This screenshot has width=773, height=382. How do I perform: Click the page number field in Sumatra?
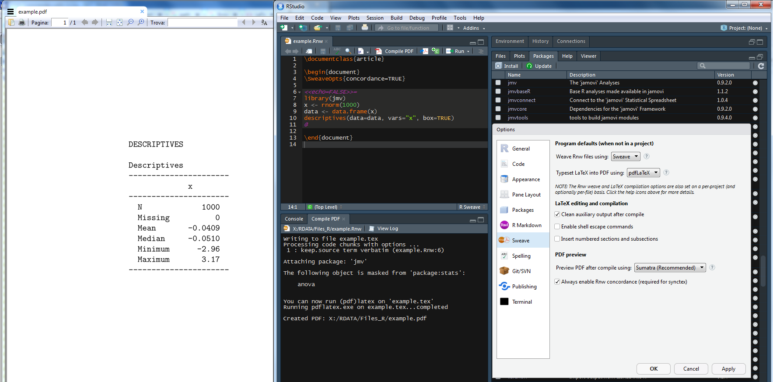tap(60, 22)
